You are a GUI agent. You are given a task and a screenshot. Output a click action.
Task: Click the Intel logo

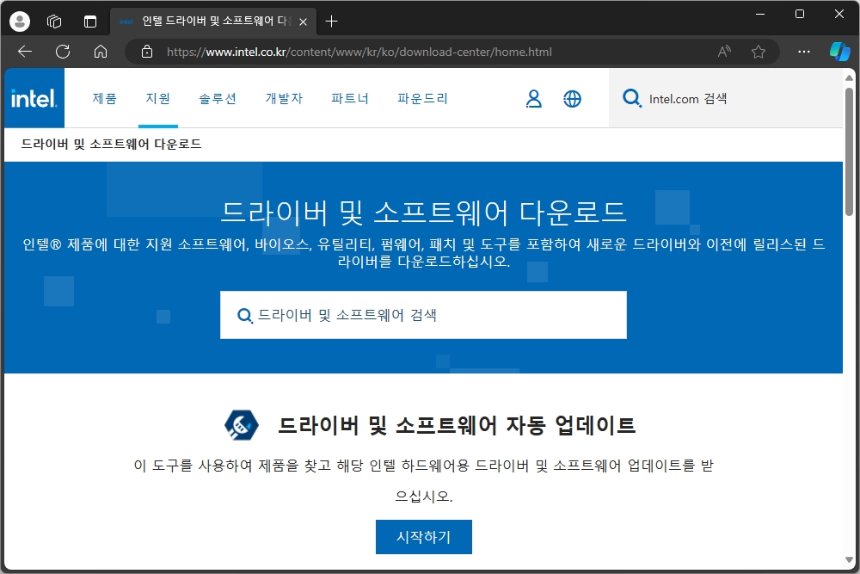pyautogui.click(x=34, y=98)
